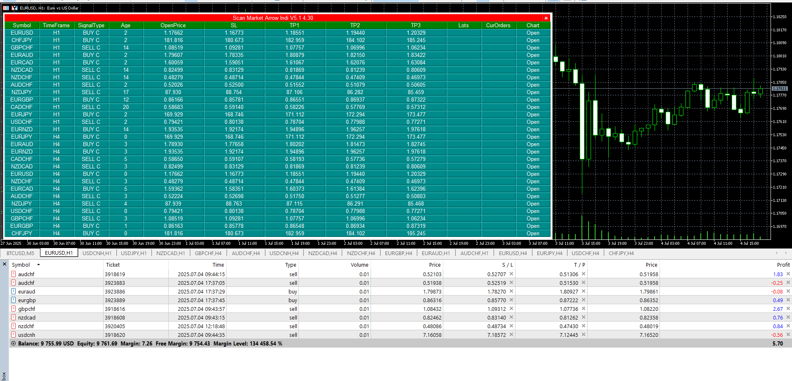Open the EURUSD H1 chart from the scanner

533,33
